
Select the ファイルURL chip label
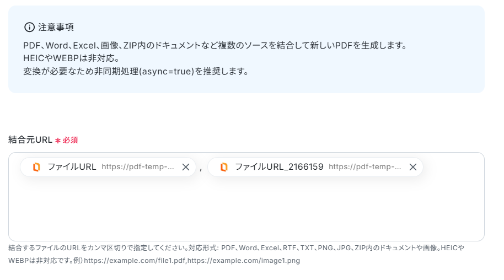(x=72, y=167)
